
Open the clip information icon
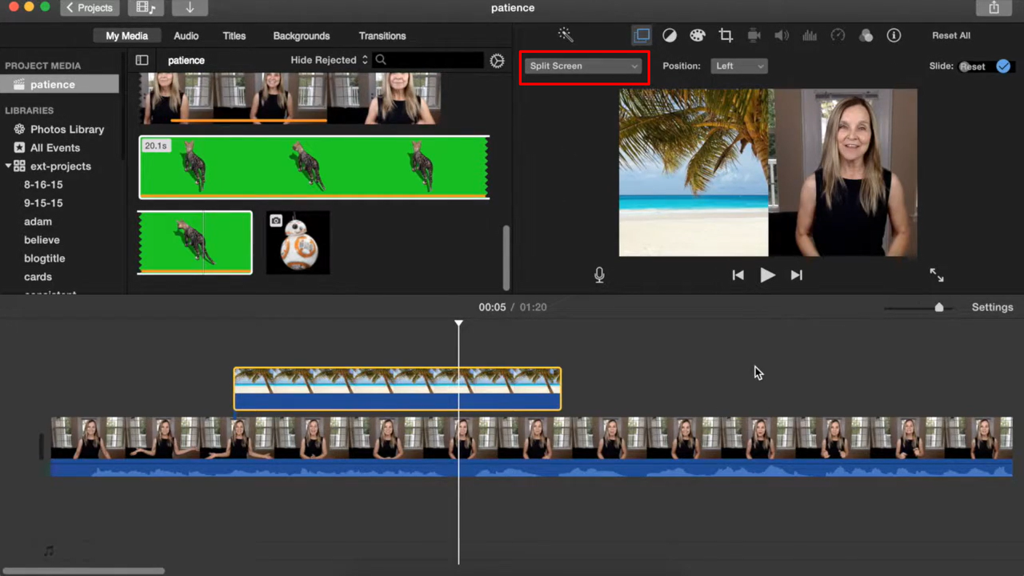point(894,35)
